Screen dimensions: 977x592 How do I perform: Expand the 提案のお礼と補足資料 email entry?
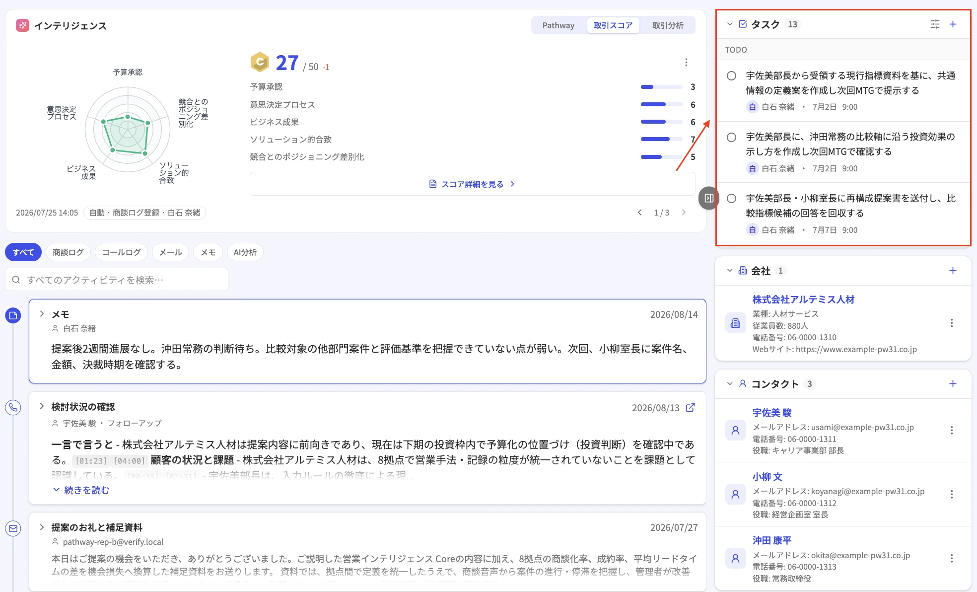click(x=42, y=527)
